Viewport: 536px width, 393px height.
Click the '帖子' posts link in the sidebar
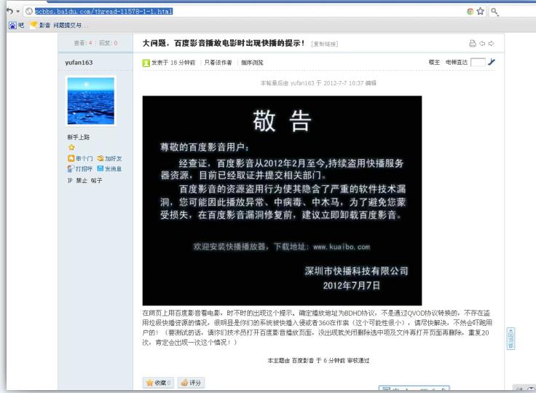point(96,180)
